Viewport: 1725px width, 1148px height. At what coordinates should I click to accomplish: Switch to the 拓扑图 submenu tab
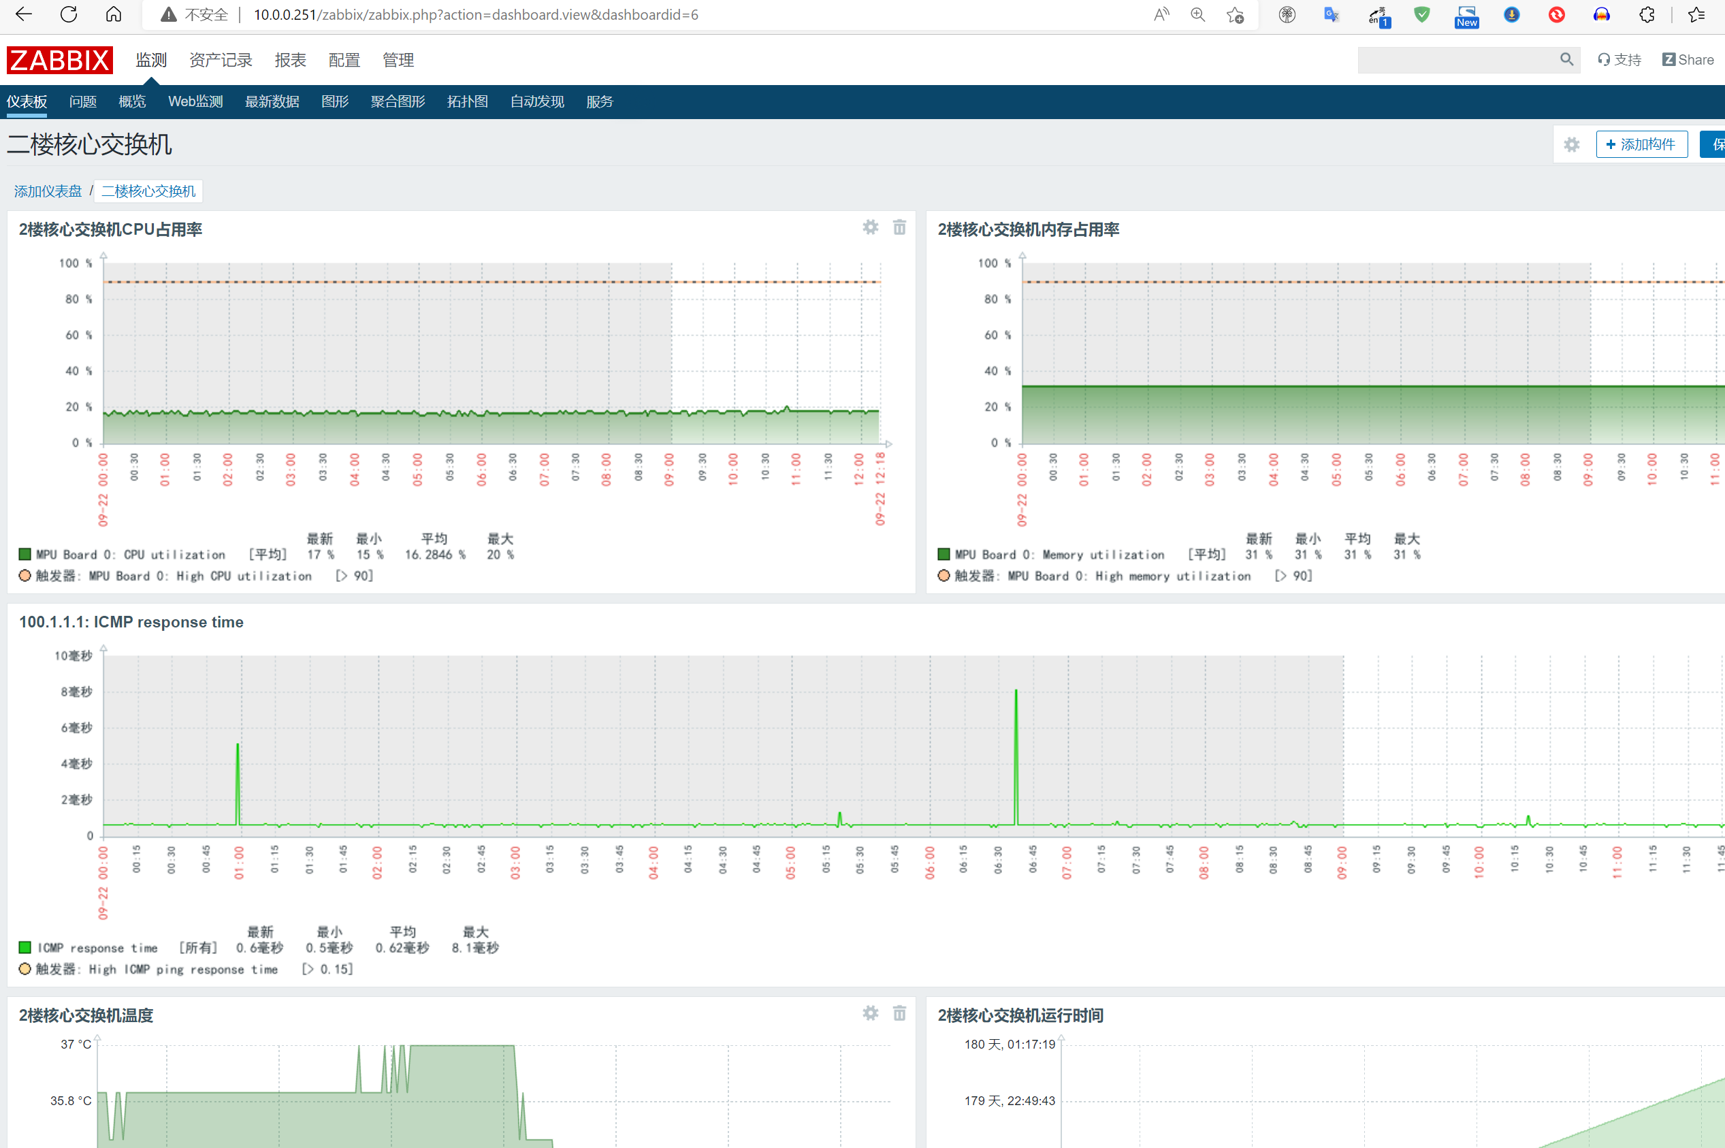pyautogui.click(x=468, y=102)
